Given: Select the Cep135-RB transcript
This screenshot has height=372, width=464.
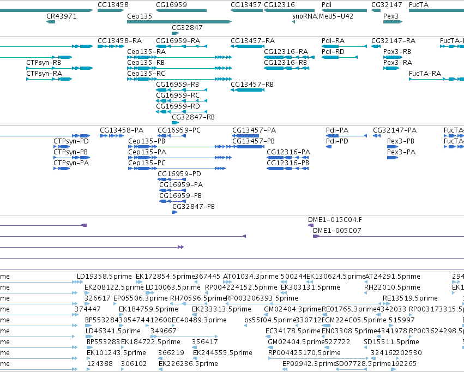Looking at the screenshot, I should (179, 68).
